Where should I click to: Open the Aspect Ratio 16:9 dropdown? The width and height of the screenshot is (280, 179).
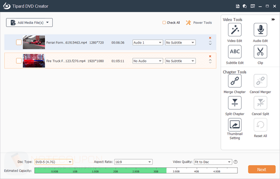[133, 162]
